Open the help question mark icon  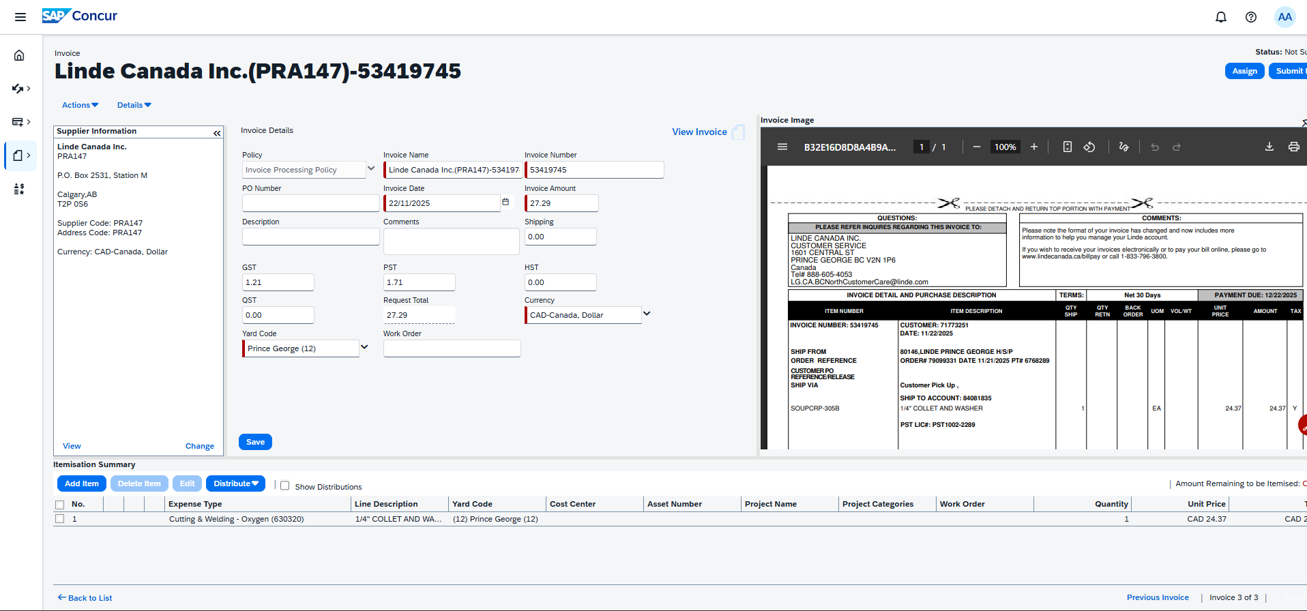point(1251,17)
